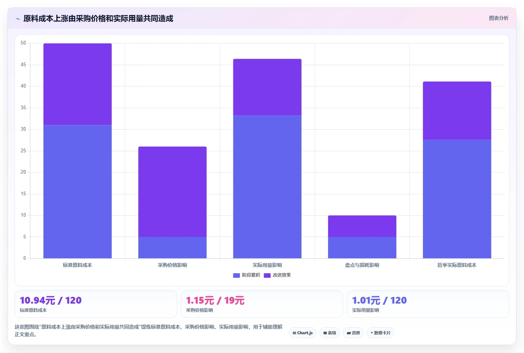Click the blue segment of 采购价格影响 bar
This screenshot has height=353, width=524.
(172, 247)
